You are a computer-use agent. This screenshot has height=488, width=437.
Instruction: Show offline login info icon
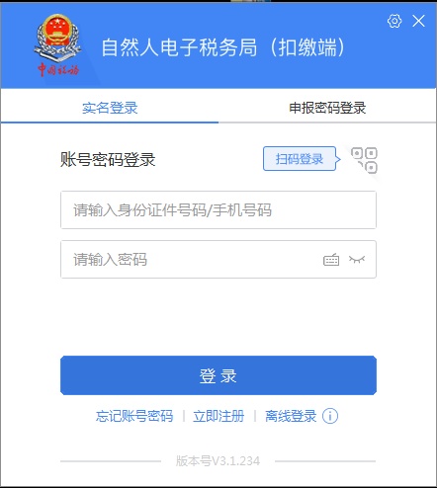click(x=330, y=416)
